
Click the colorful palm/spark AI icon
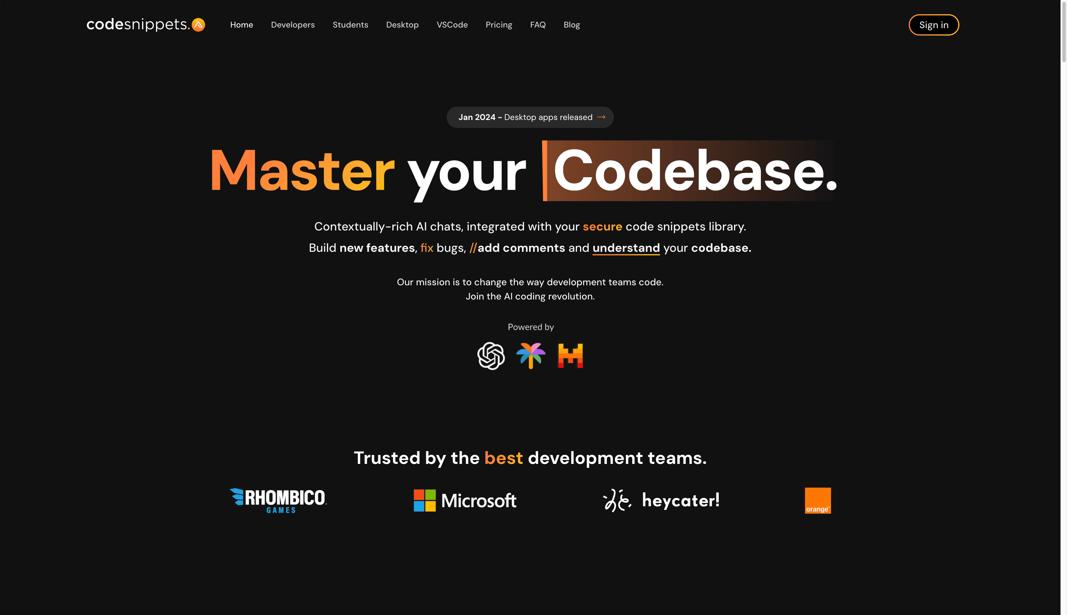531,355
